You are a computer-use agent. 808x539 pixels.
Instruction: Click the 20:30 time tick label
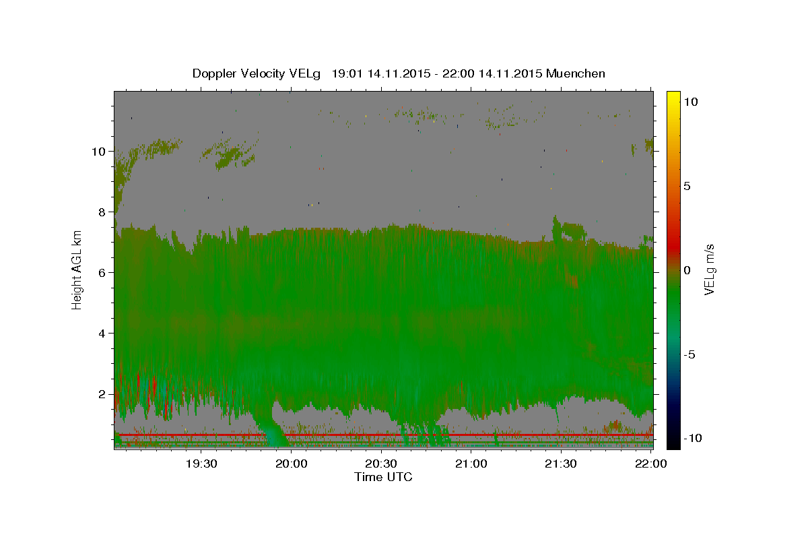click(381, 464)
